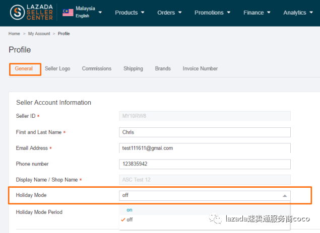Click the First and Last Name field
Viewport: 320px width, 233px height.
point(205,132)
